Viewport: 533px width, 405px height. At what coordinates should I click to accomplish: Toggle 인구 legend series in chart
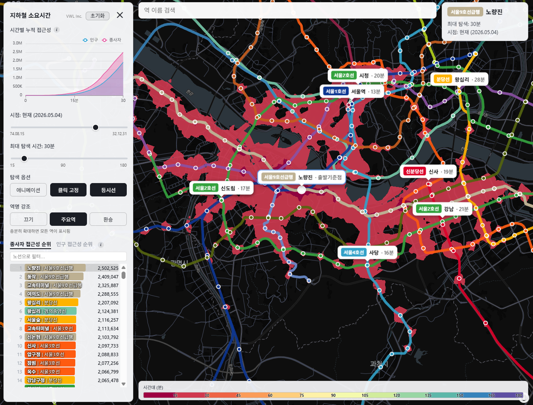[90, 40]
